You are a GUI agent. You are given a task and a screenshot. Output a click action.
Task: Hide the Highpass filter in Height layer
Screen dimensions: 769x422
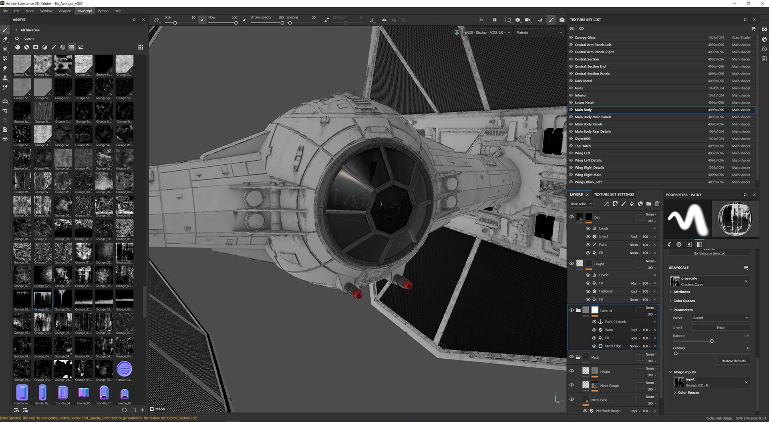click(588, 291)
